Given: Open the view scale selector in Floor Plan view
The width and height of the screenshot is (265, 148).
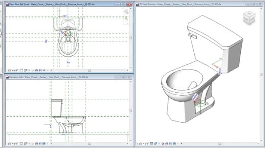Looking at the screenshot, I should (x=13, y=70).
